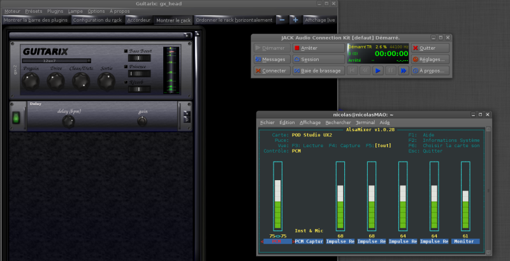Screen dimensions: 510x261
Task: Open Baie de brassage patchbay
Action: (318, 71)
